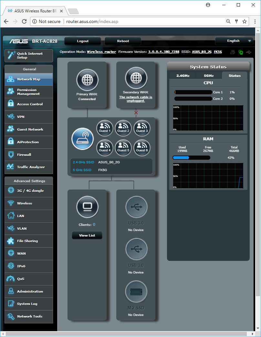Switch to the 2.4GHz tab
261x337 pixels.
click(x=183, y=76)
